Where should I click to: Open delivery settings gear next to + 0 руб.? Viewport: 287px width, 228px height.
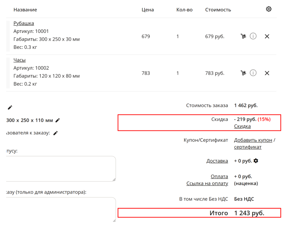pyautogui.click(x=256, y=161)
